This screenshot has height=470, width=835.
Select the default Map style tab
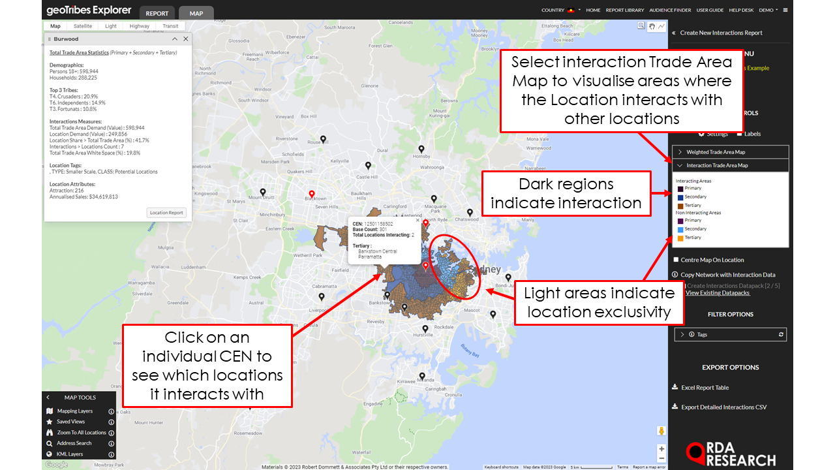pyautogui.click(x=55, y=26)
